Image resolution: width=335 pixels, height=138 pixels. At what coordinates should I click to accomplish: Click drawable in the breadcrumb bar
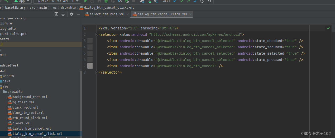coord(68,8)
